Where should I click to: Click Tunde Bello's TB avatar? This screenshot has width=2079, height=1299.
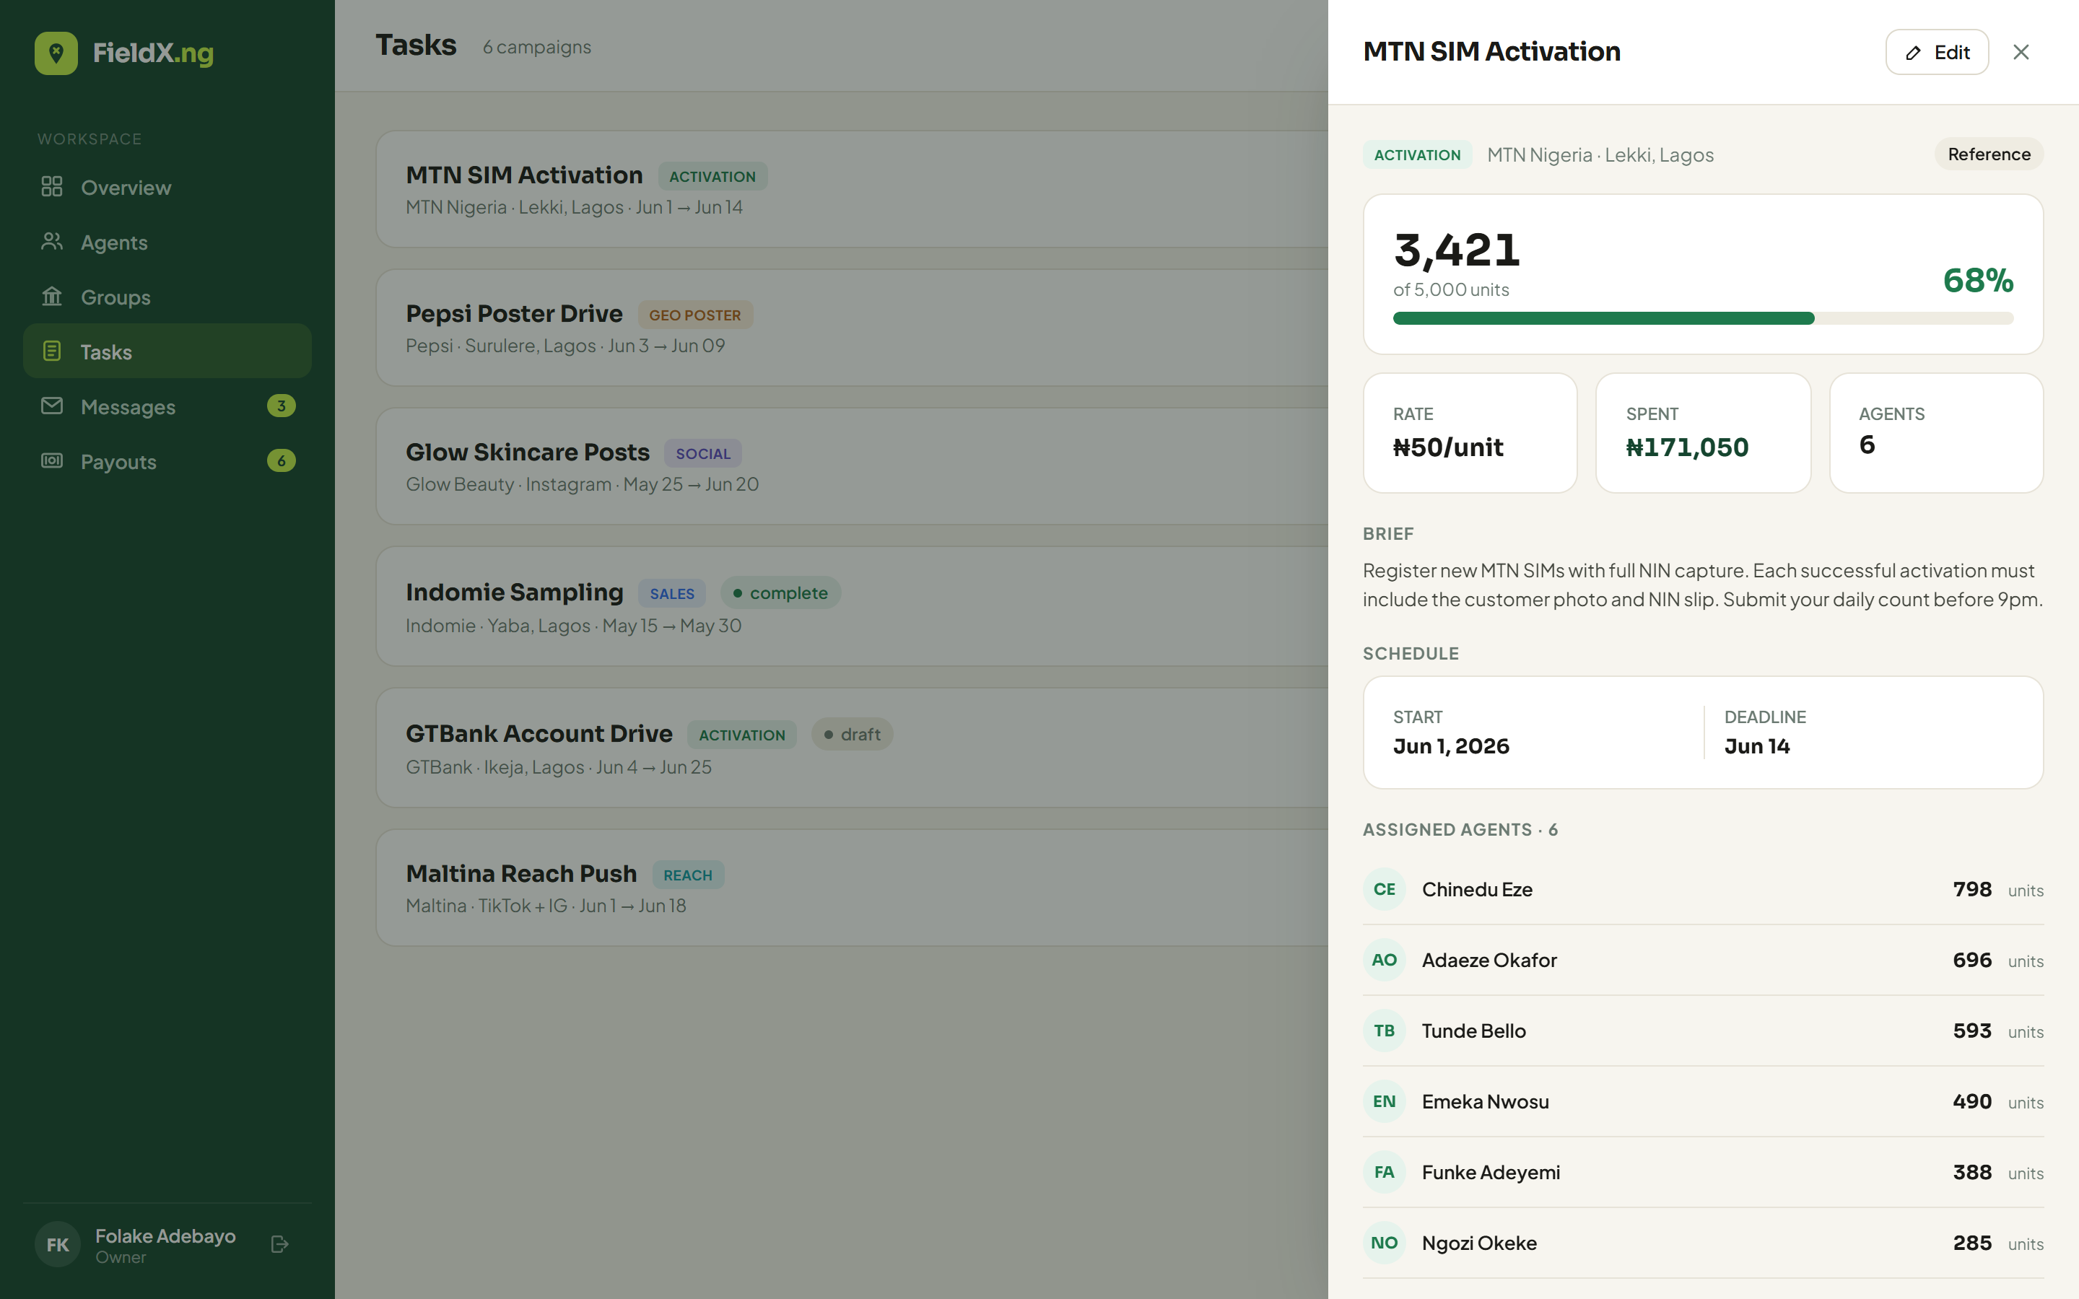[1384, 1030]
